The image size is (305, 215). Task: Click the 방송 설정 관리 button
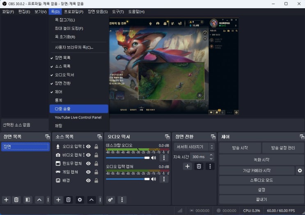(x=283, y=148)
